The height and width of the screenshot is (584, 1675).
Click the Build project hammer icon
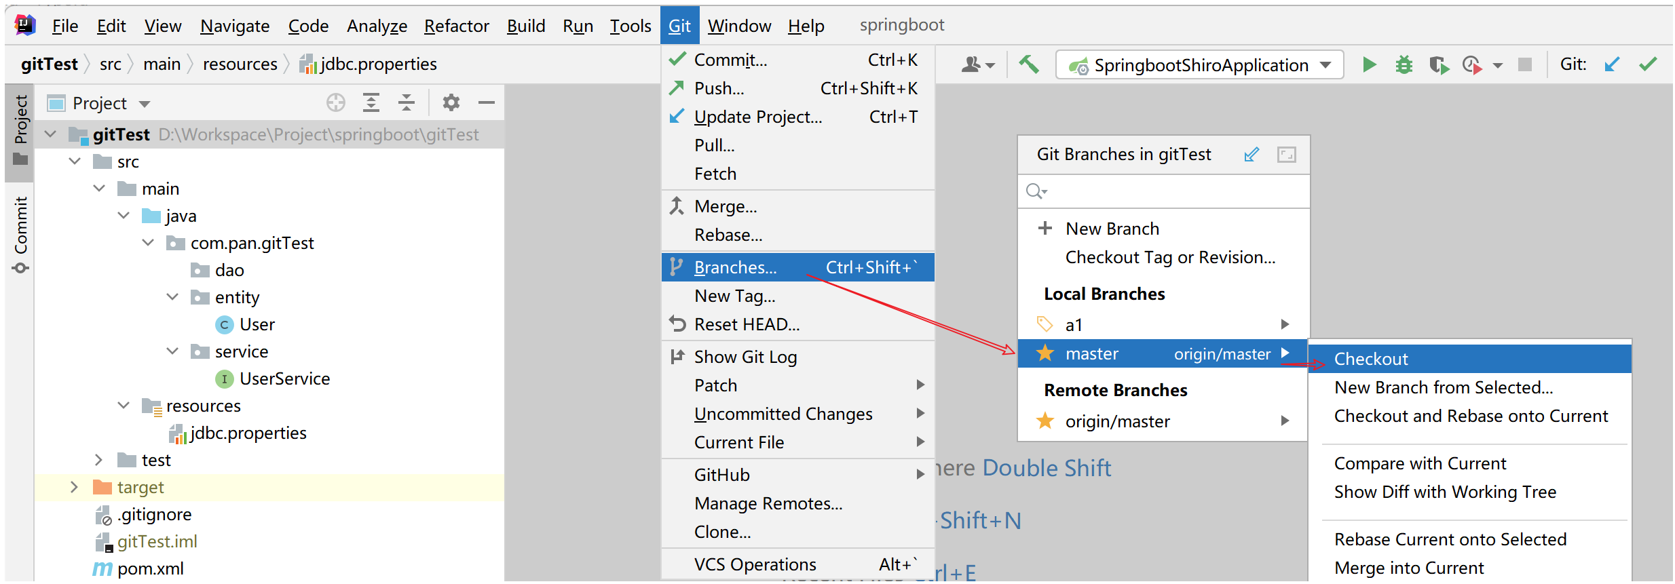[x=1029, y=65]
